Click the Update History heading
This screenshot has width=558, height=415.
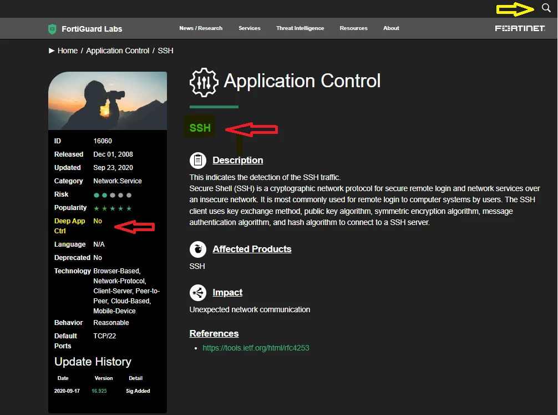point(93,362)
